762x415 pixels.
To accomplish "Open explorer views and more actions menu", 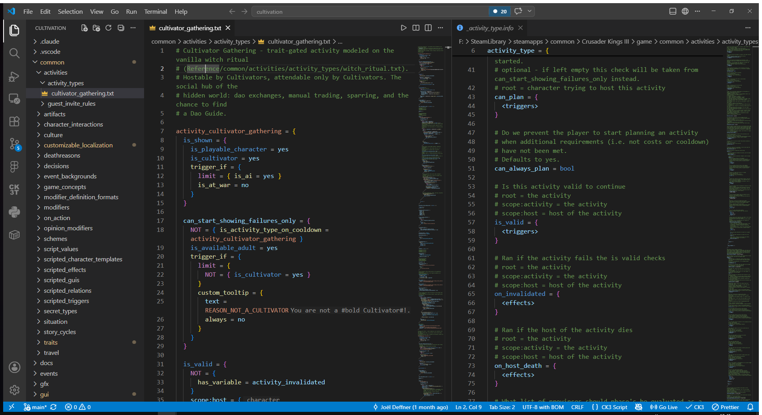I will pos(133,28).
